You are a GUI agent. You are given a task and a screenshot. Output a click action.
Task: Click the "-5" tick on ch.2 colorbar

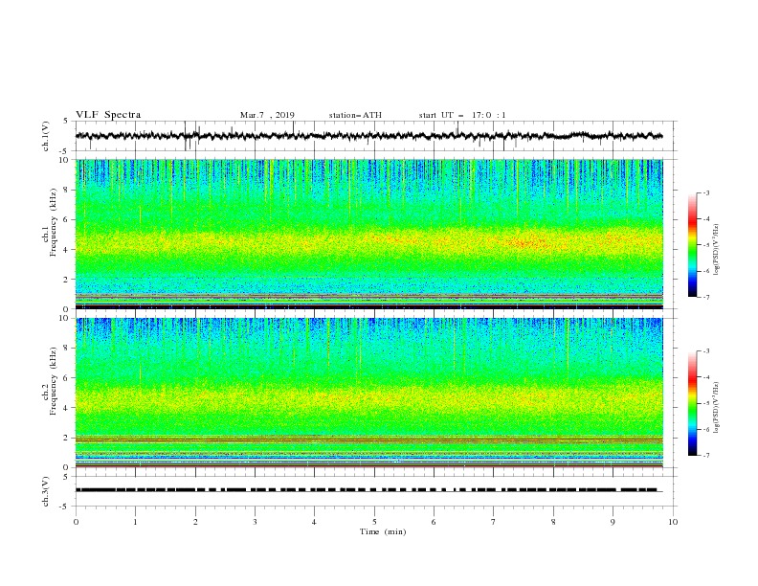pos(706,403)
